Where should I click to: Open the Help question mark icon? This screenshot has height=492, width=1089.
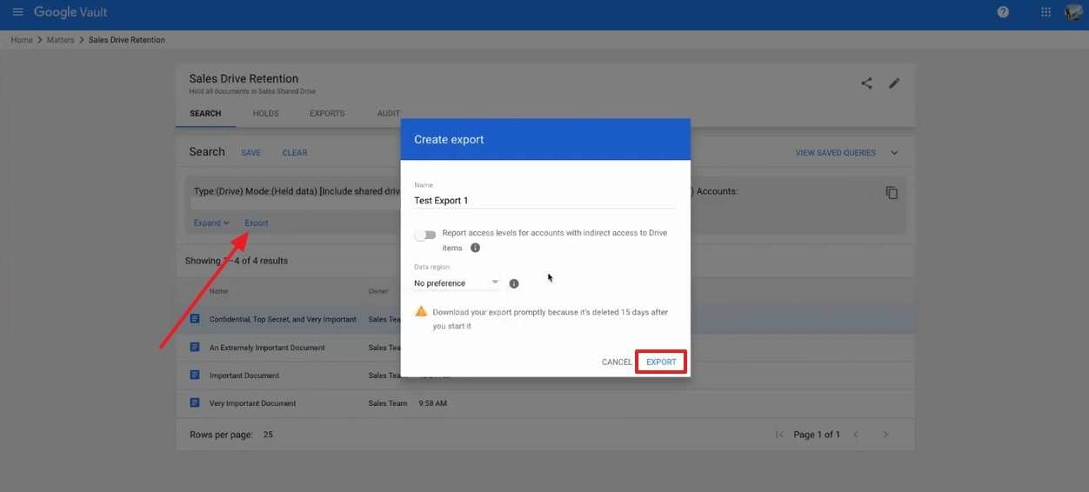[1003, 12]
